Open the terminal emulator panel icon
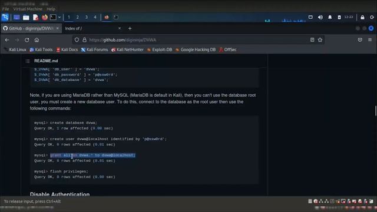 point(53,17)
